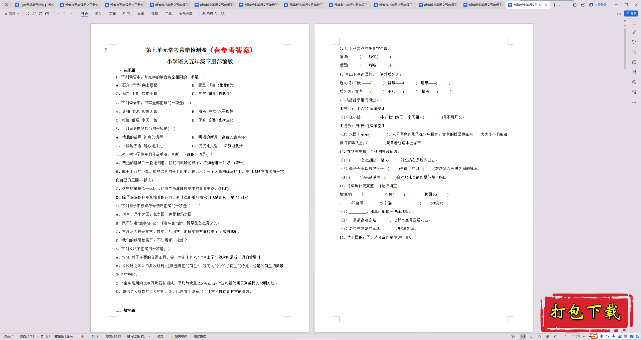641x340 pixels.
Task: Click the red title 有参考答案
Action: coord(231,50)
